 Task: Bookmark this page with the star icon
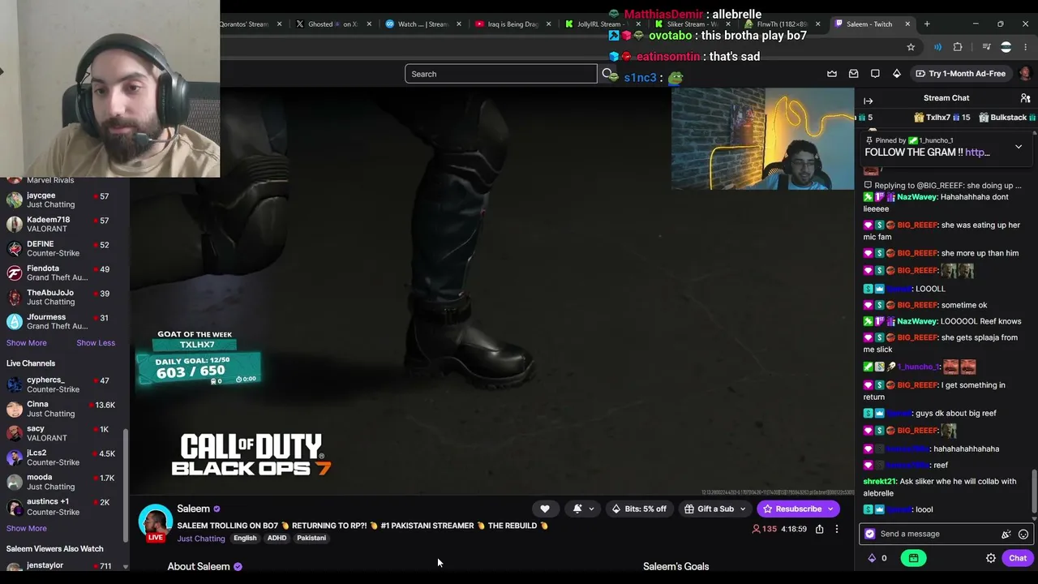[x=911, y=47]
